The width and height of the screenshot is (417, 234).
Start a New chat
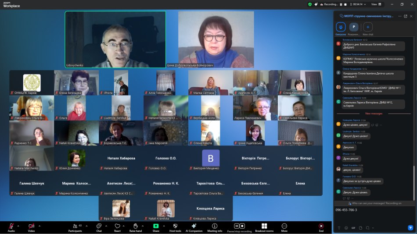click(368, 27)
